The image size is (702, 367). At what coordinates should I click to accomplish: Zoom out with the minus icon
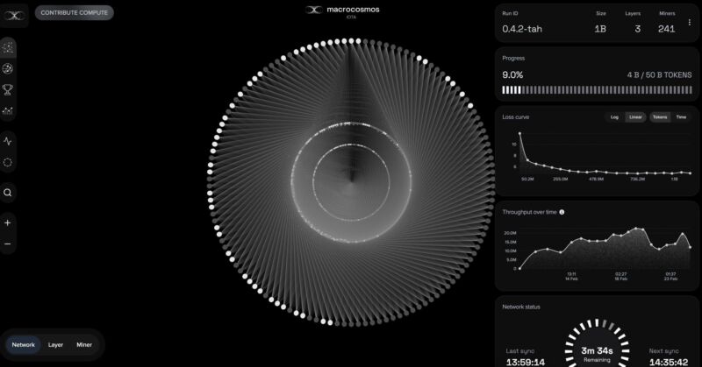(x=8, y=243)
